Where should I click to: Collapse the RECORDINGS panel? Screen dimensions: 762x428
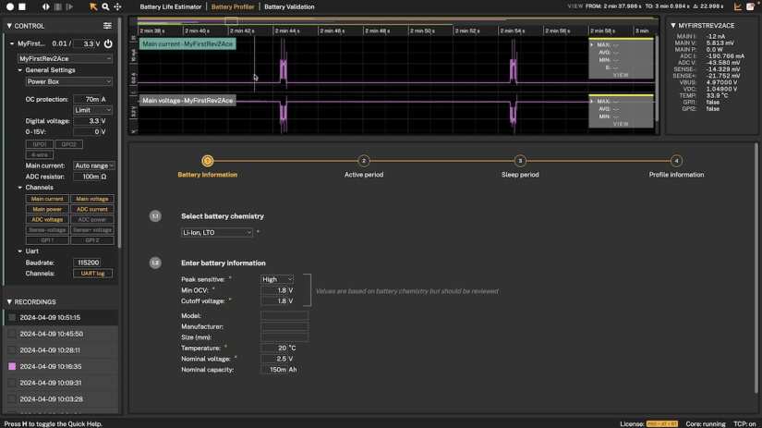[x=9, y=301]
